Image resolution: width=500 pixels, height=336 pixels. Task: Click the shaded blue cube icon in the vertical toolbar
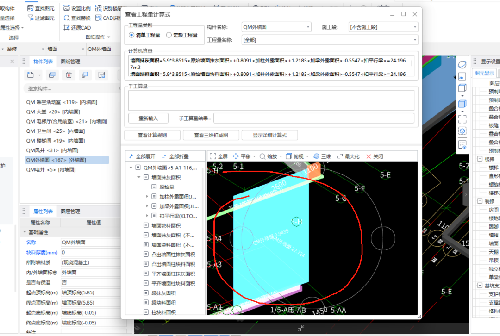click(x=462, y=103)
